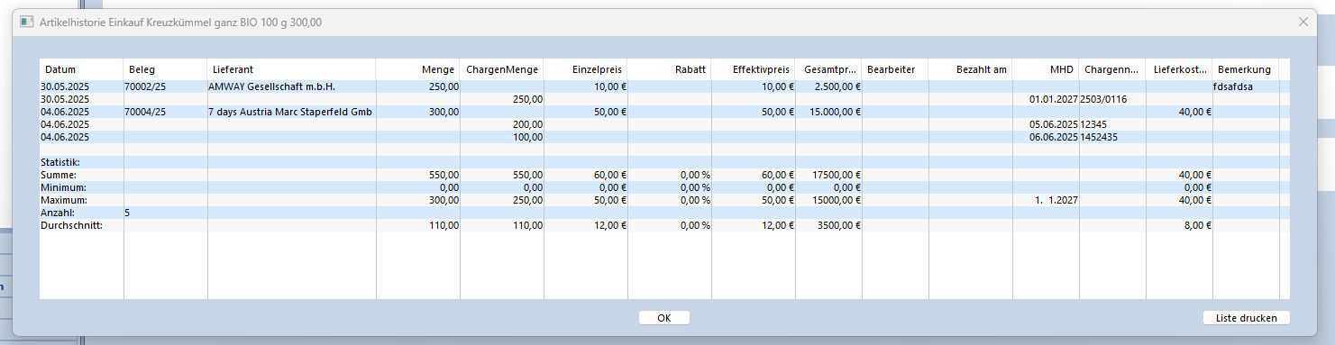The height and width of the screenshot is (345, 1335).
Task: Click the Gesamtpr... column header
Action: pyautogui.click(x=828, y=69)
